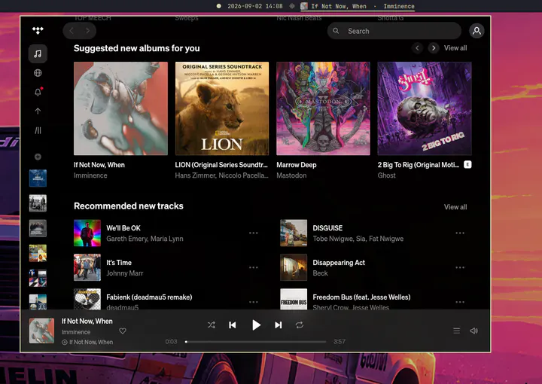Open the globe Explore section
542x384 pixels.
38,73
